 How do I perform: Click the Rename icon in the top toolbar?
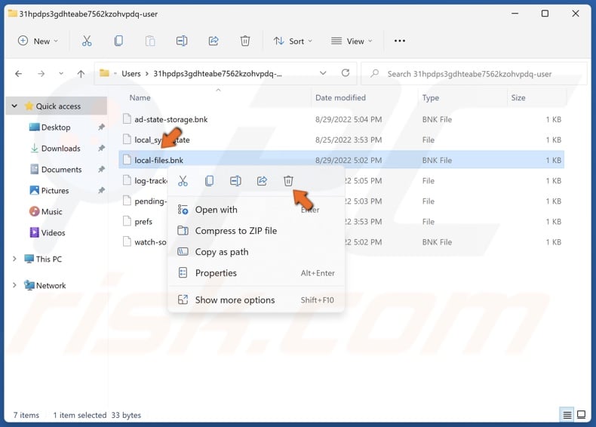(x=182, y=41)
